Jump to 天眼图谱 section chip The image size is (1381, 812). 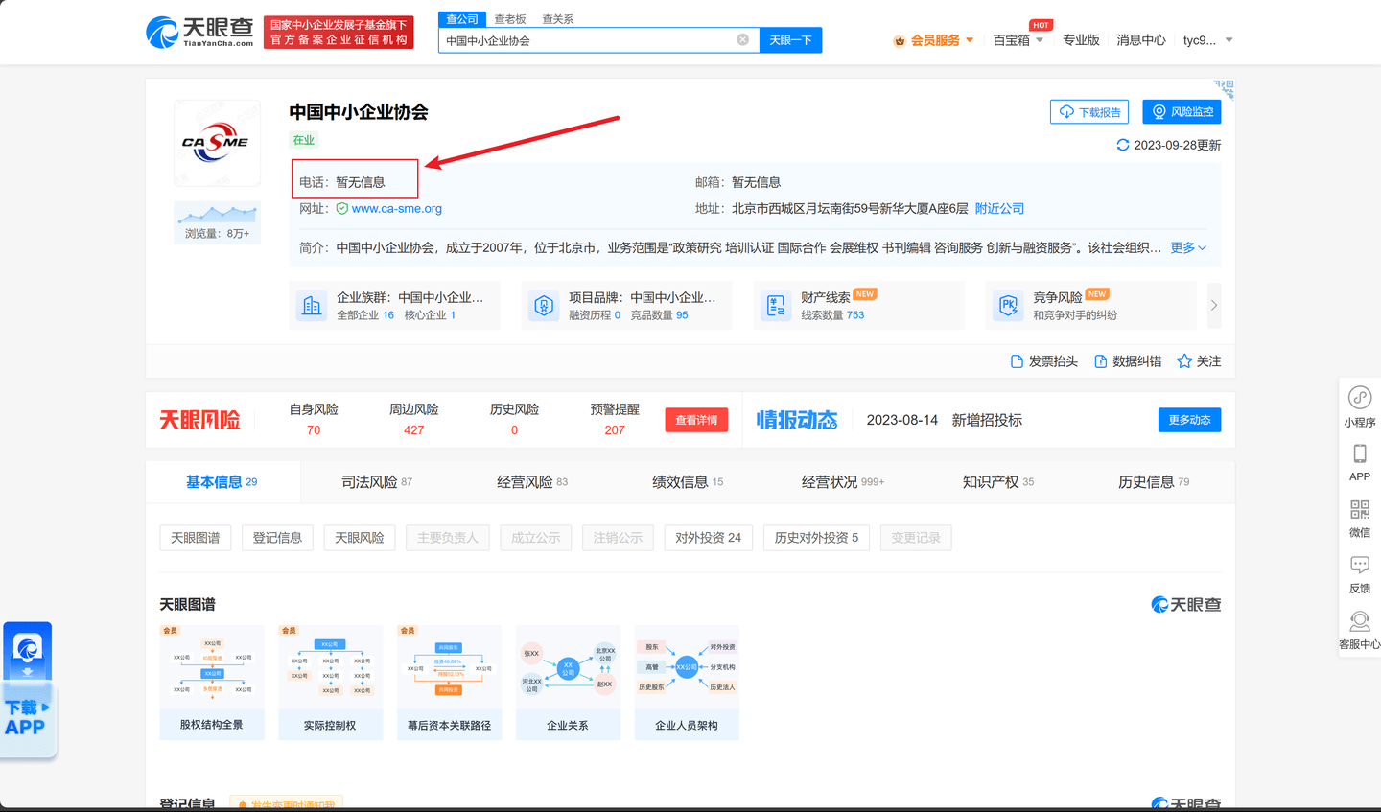(196, 538)
